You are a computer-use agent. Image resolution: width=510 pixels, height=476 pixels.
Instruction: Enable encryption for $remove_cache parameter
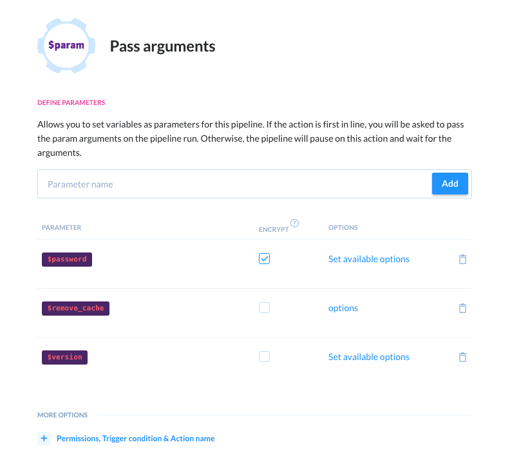click(x=264, y=308)
